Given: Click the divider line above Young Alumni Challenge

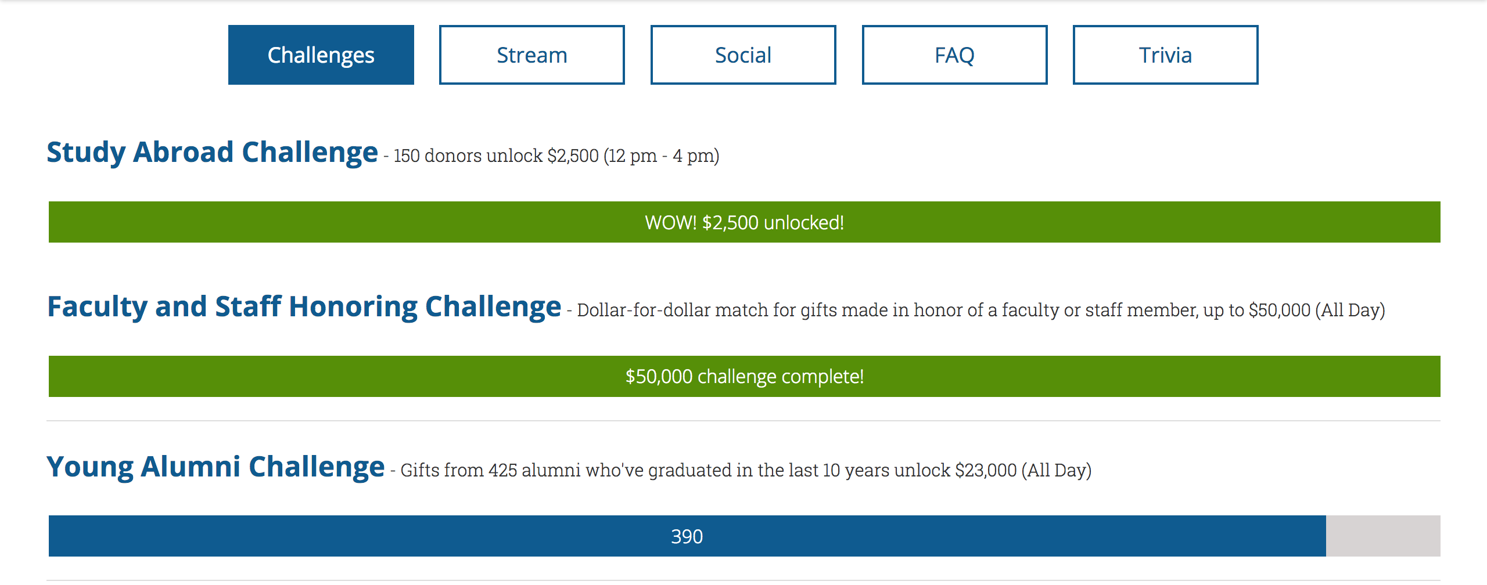Looking at the screenshot, I should tap(743, 421).
